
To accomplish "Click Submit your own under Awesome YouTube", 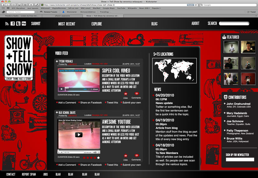I will click(131, 165).
